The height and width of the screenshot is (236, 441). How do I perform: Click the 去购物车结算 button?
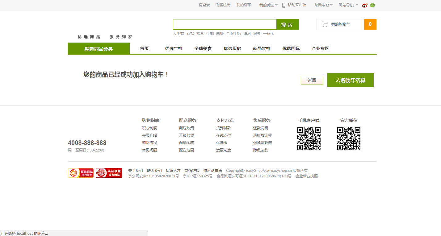(351, 80)
